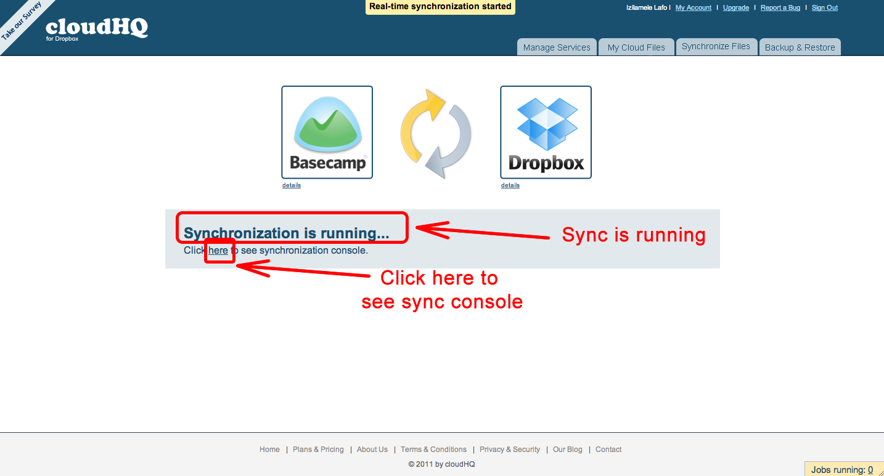Open Terms & Conditions footer link

tap(433, 450)
